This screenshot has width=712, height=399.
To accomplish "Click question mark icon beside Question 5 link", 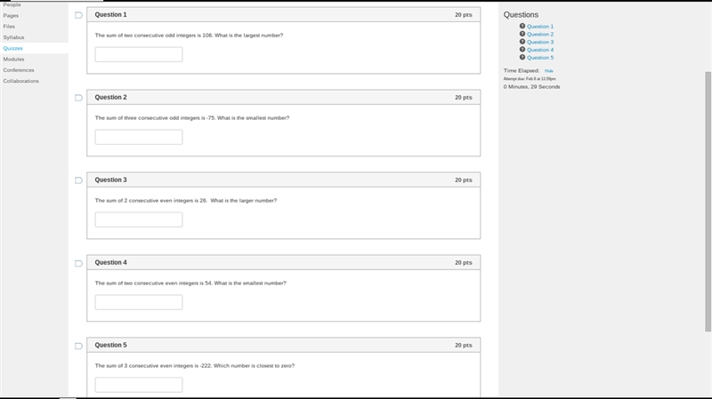I will click(522, 57).
